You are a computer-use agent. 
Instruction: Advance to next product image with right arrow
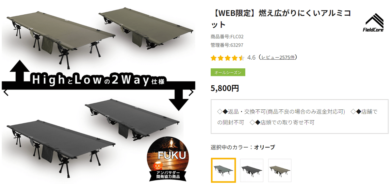191,92
